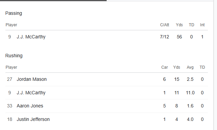Select Aaron Jones player name
This screenshot has height=130, width=217.
pos(30,106)
